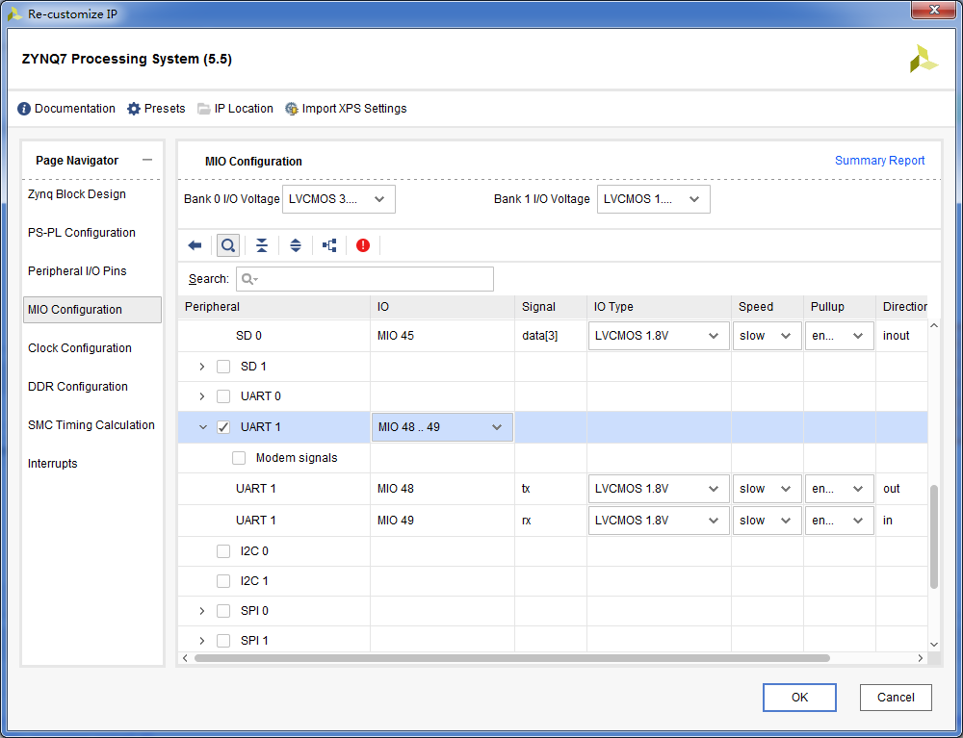The height and width of the screenshot is (738, 963).
Task: Click the vertical scrollbar thumb
Action: 934,537
